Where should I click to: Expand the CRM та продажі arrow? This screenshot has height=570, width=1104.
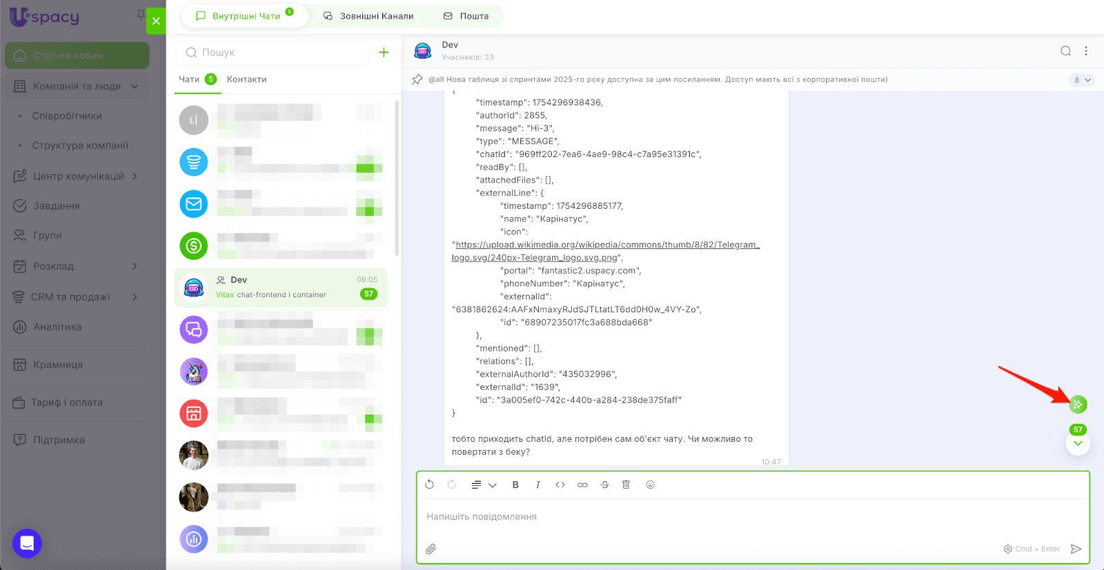point(135,297)
